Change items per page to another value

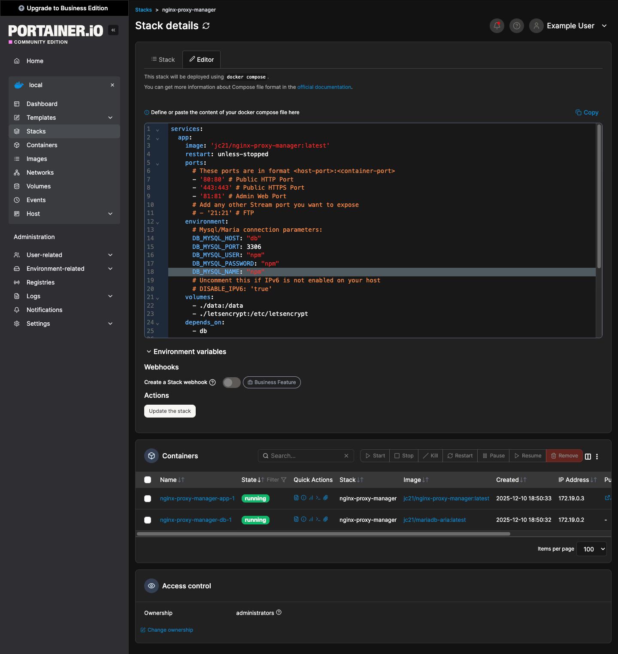tap(591, 549)
